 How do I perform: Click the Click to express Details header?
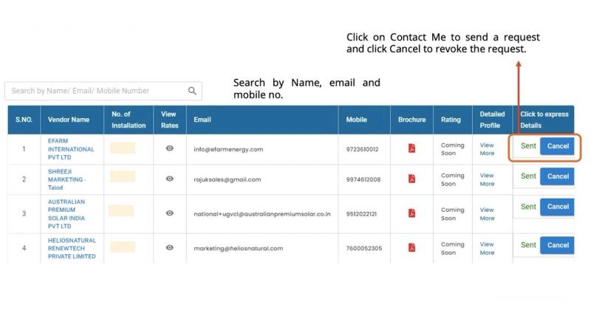(x=544, y=120)
